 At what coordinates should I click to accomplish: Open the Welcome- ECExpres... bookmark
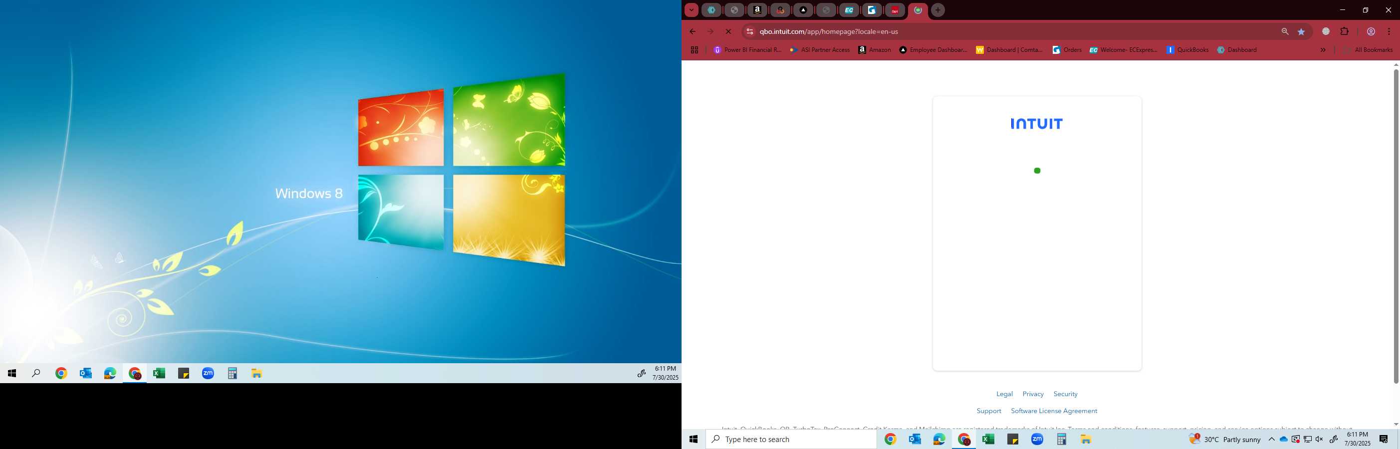pos(1124,50)
